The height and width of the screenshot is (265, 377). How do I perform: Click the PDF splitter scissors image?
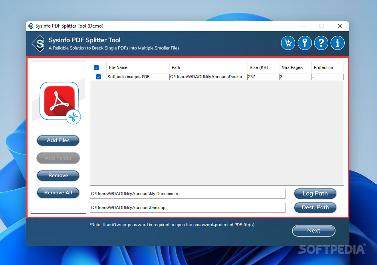[x=60, y=103]
